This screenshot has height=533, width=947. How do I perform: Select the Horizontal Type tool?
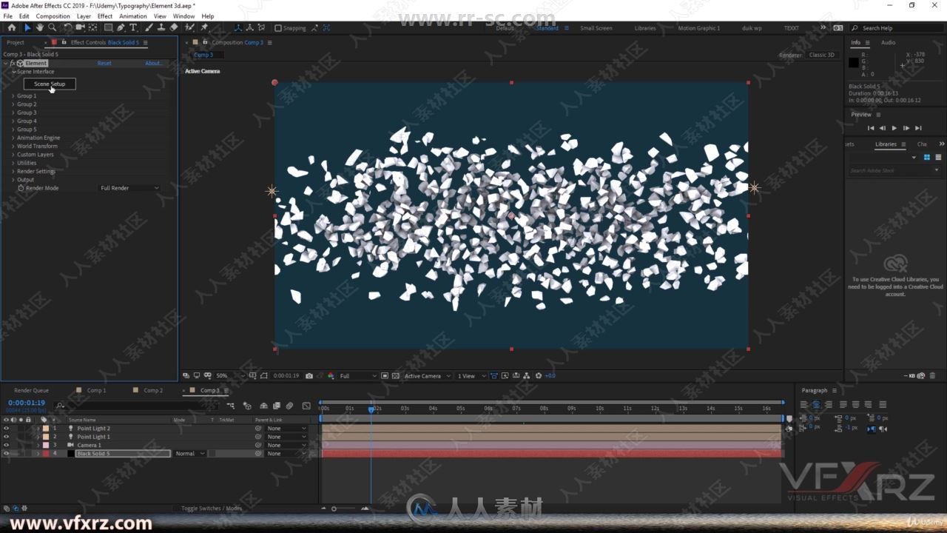(133, 27)
